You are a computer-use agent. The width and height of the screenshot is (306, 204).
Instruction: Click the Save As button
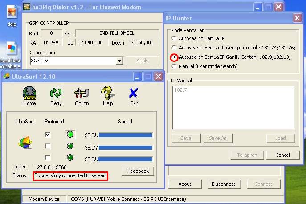click(x=218, y=138)
